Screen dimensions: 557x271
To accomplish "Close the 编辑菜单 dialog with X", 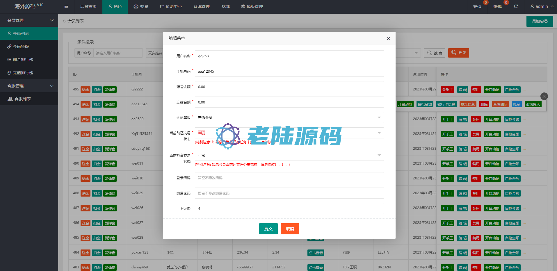I will pyautogui.click(x=388, y=38).
